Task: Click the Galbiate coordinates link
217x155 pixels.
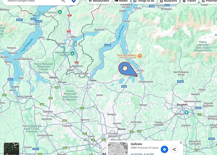Action: [142, 154]
